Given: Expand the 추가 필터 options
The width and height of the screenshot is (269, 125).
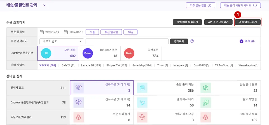Looking at the screenshot, I should (247, 41).
